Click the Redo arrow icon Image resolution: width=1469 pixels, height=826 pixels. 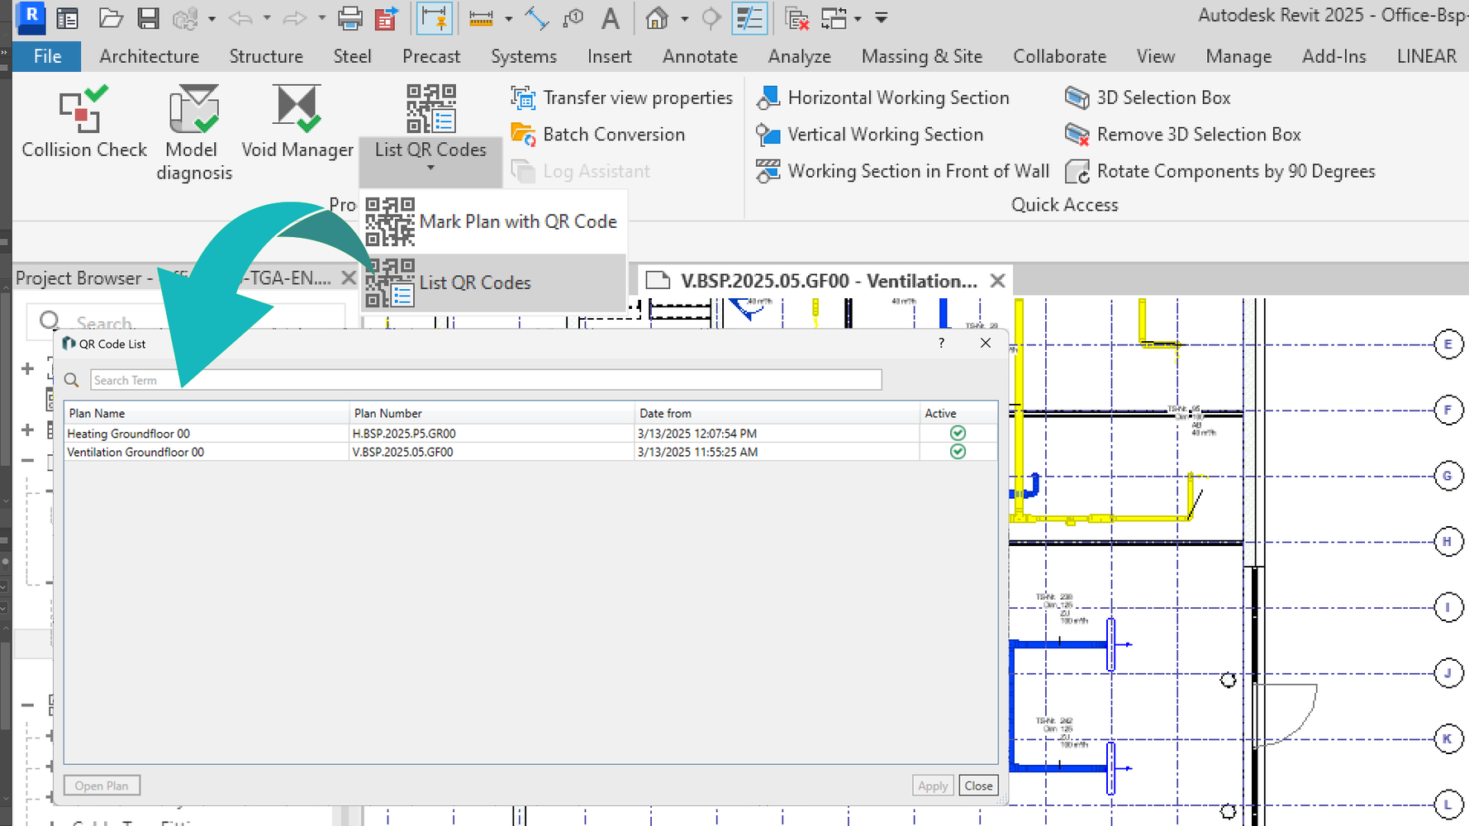[x=295, y=18]
